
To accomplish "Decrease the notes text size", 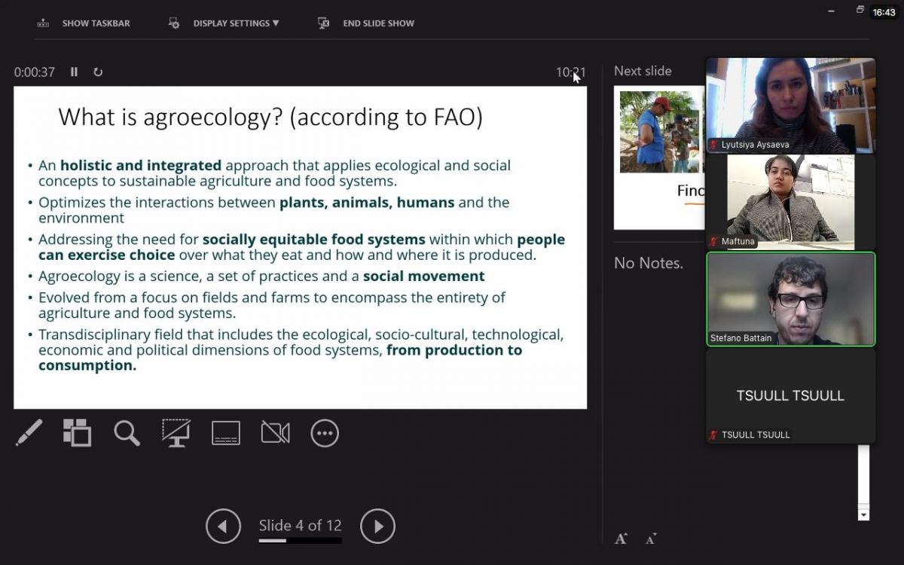I will coord(650,538).
